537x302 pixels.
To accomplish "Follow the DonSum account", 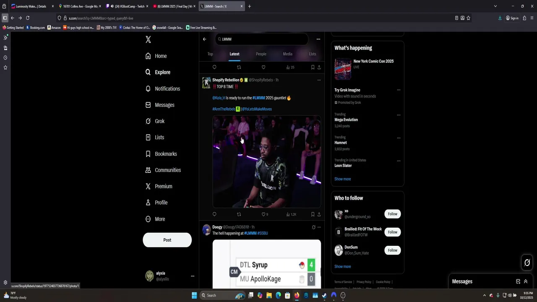I will (392, 250).
